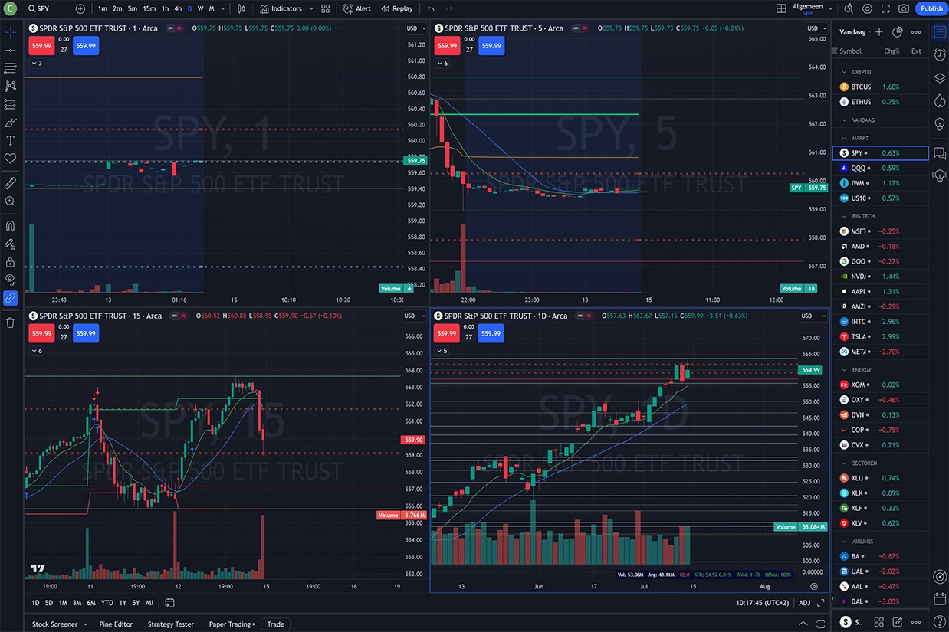
Task: Open the Stock Screener tab
Action: pyautogui.click(x=54, y=624)
